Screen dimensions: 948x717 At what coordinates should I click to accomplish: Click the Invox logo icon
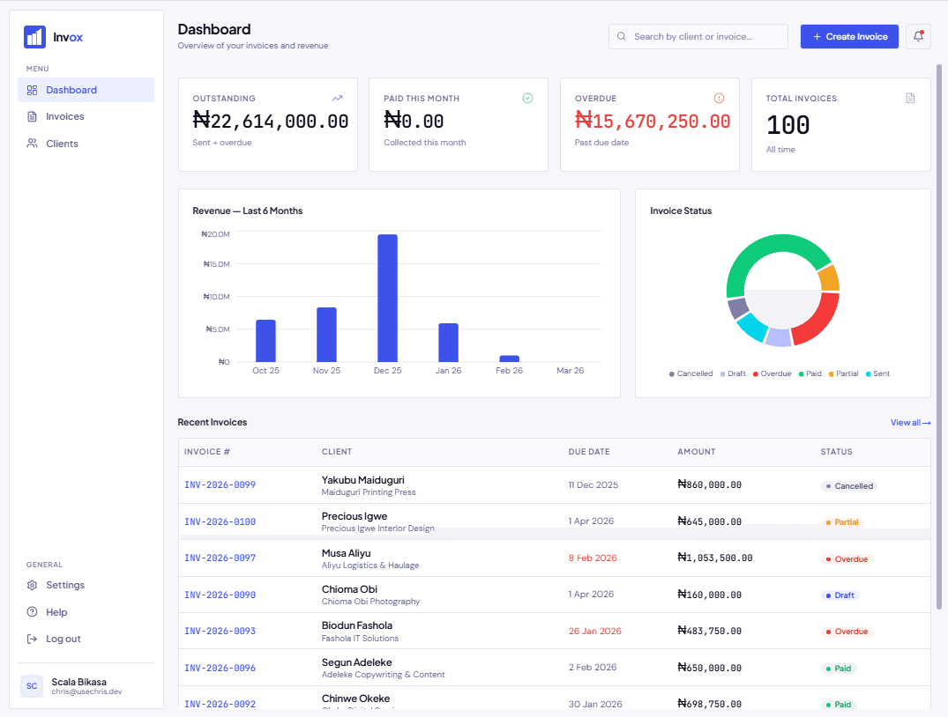34,36
